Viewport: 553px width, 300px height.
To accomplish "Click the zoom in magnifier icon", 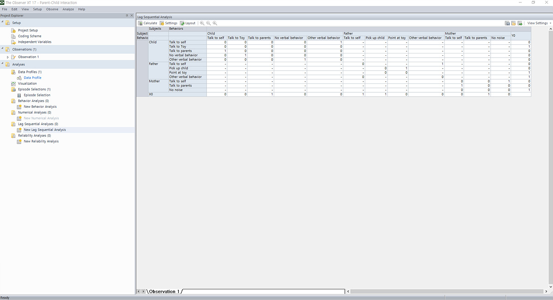I will point(202,23).
